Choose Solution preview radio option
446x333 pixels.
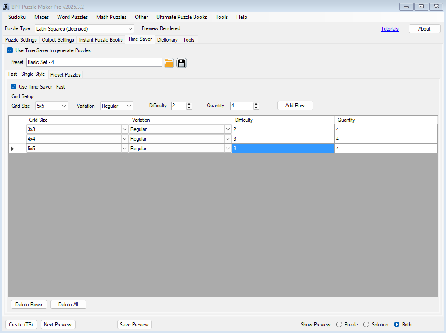366,325
